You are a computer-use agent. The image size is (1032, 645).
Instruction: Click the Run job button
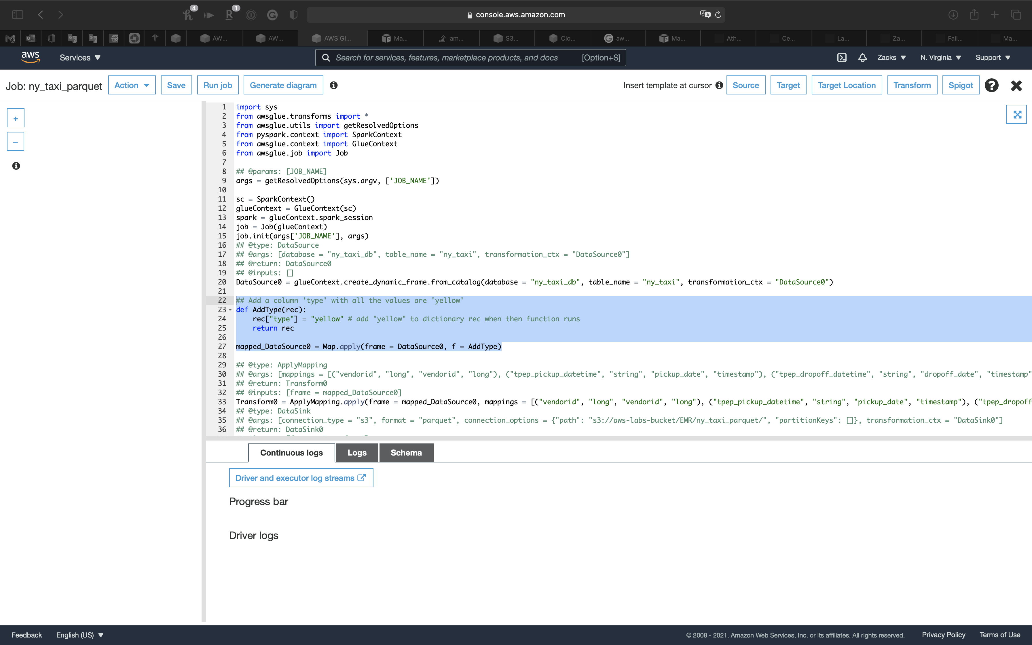[x=217, y=85]
